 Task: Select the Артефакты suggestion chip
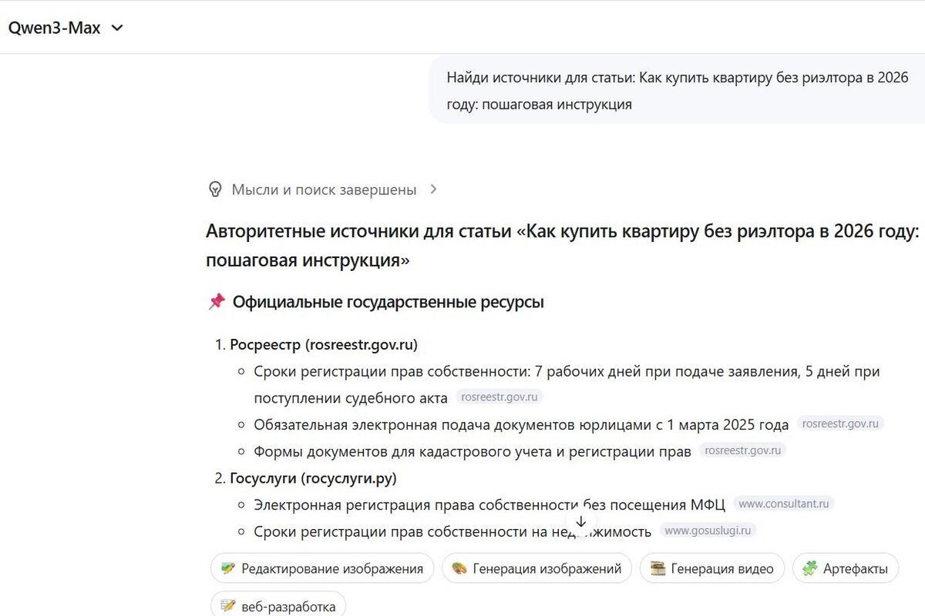click(x=846, y=568)
